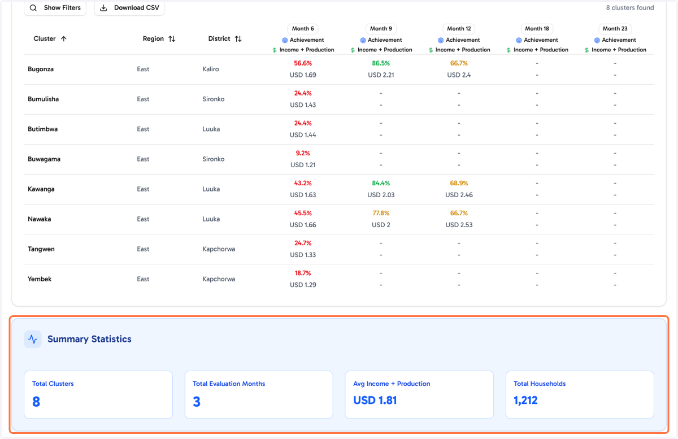Viewport: 678px width, 439px height.
Task: Open the Total Clusters summary card
Action: pyautogui.click(x=98, y=395)
